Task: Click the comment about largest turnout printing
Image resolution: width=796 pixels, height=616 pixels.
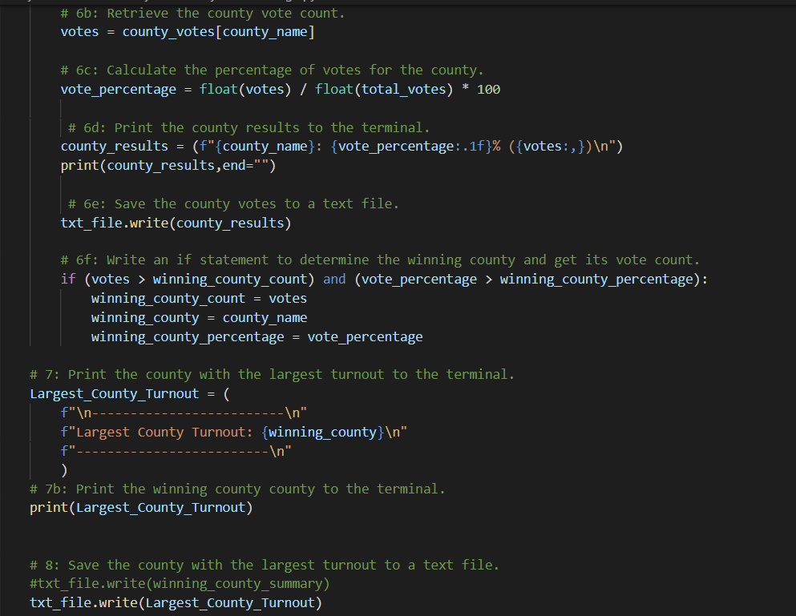Action: pyautogui.click(x=271, y=374)
